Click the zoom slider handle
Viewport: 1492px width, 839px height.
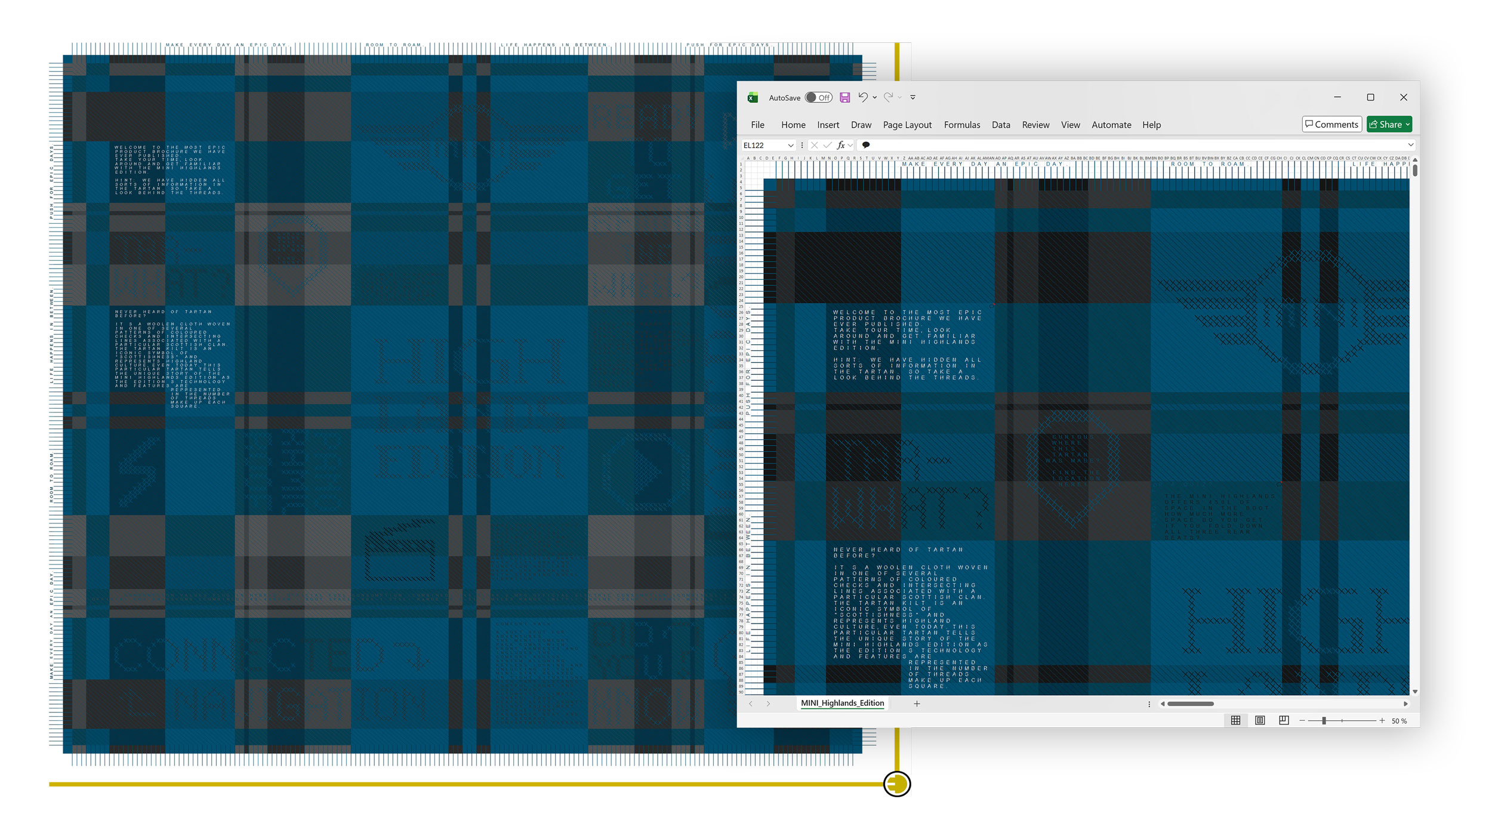pos(1324,721)
